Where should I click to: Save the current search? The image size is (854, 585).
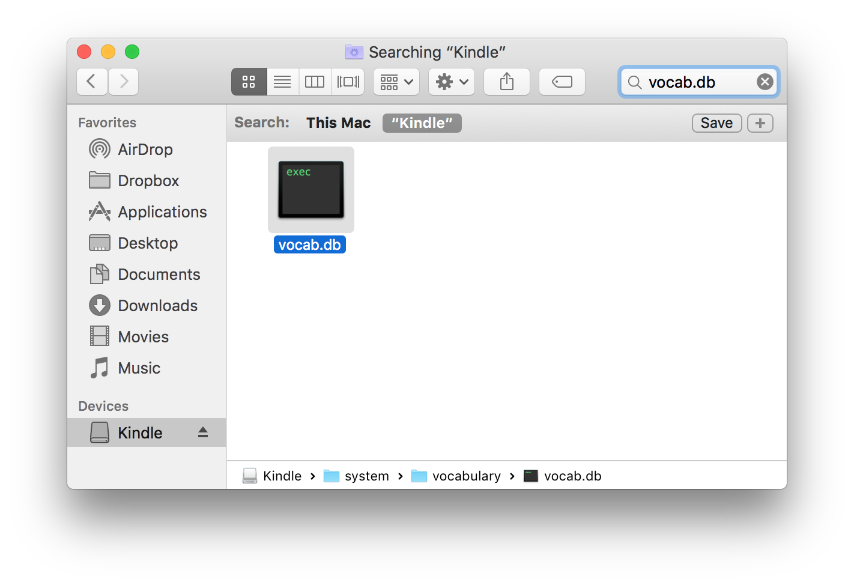(716, 123)
